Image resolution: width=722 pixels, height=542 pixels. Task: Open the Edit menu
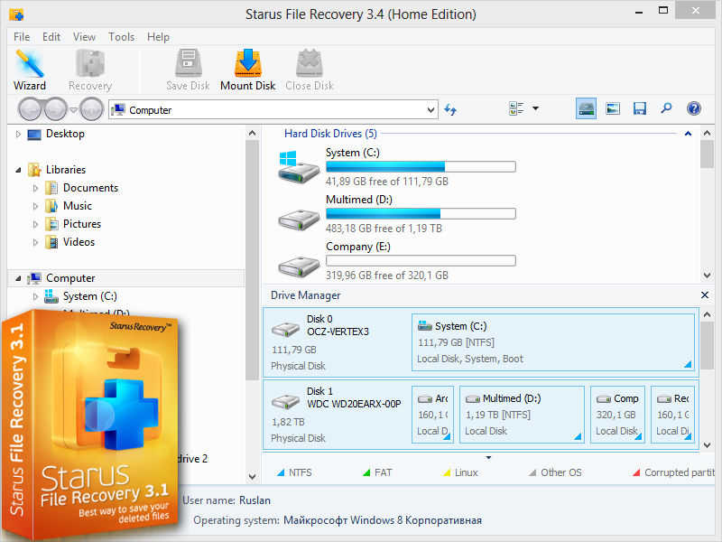pyautogui.click(x=51, y=37)
